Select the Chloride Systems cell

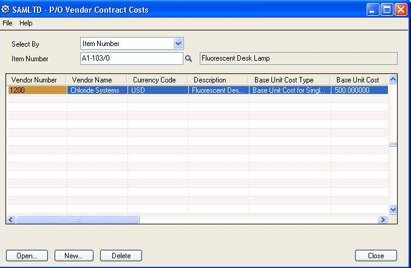pos(97,90)
